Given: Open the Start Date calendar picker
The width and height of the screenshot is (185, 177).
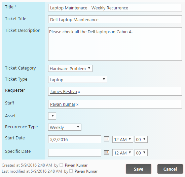Looking at the screenshot, I should click(107, 139).
